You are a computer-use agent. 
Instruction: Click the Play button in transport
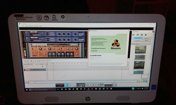96,85
